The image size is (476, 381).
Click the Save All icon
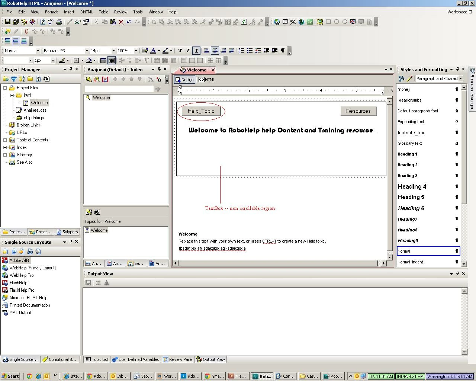(16, 22)
